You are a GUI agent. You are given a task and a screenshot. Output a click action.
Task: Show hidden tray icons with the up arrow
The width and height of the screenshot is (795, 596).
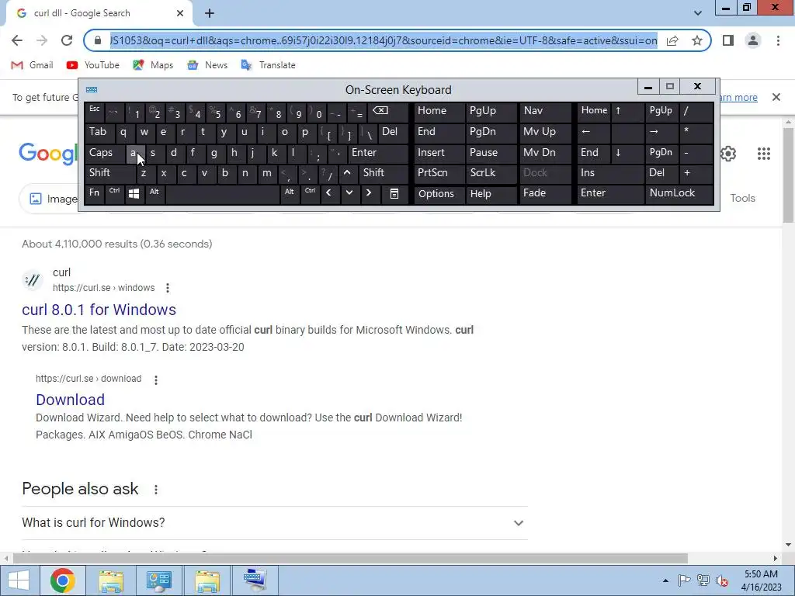tap(665, 580)
